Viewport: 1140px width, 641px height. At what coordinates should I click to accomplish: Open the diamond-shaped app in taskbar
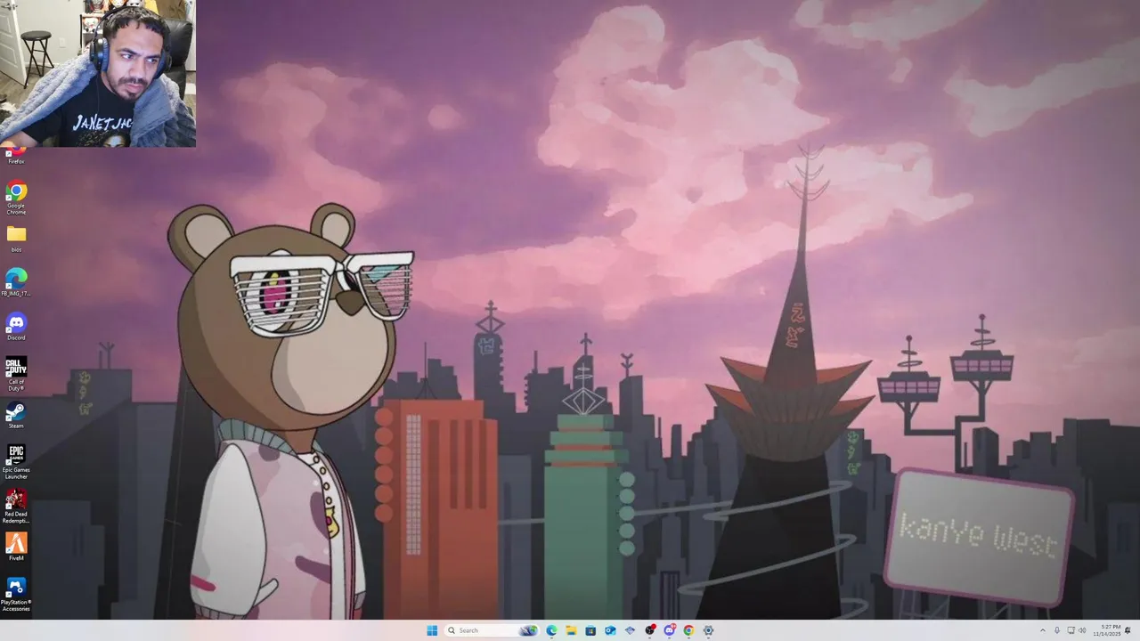point(630,630)
